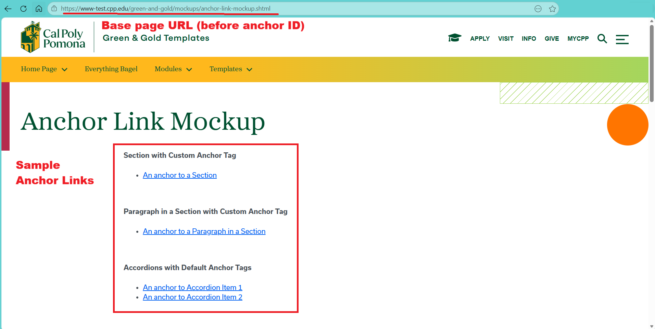This screenshot has height=329, width=655.
Task: Follow 'An anchor to a Section' link
Action: click(x=180, y=175)
